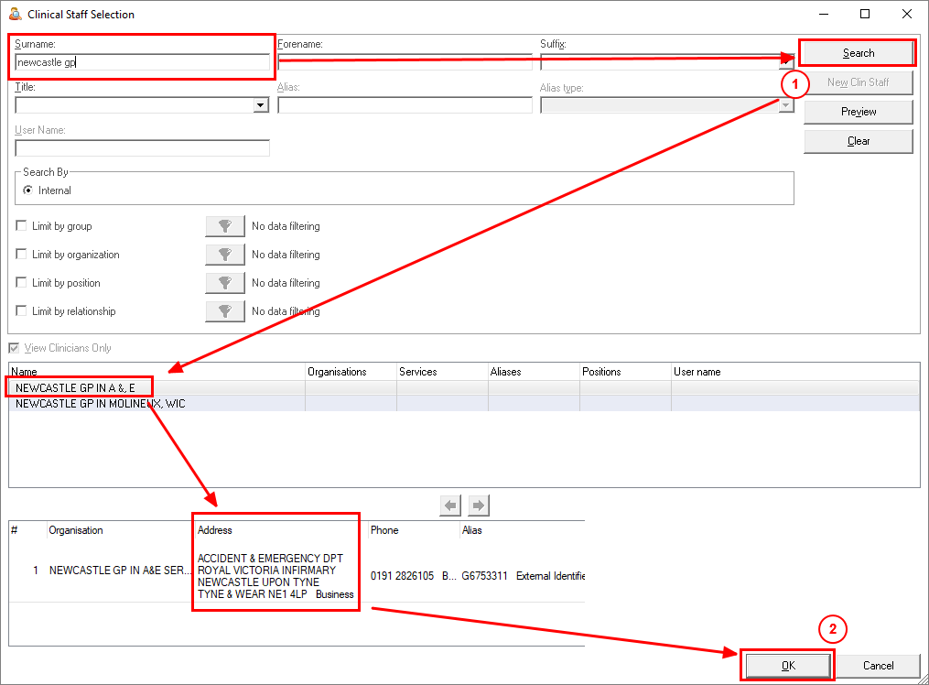Click the left arrow navigation icon

pyautogui.click(x=450, y=505)
